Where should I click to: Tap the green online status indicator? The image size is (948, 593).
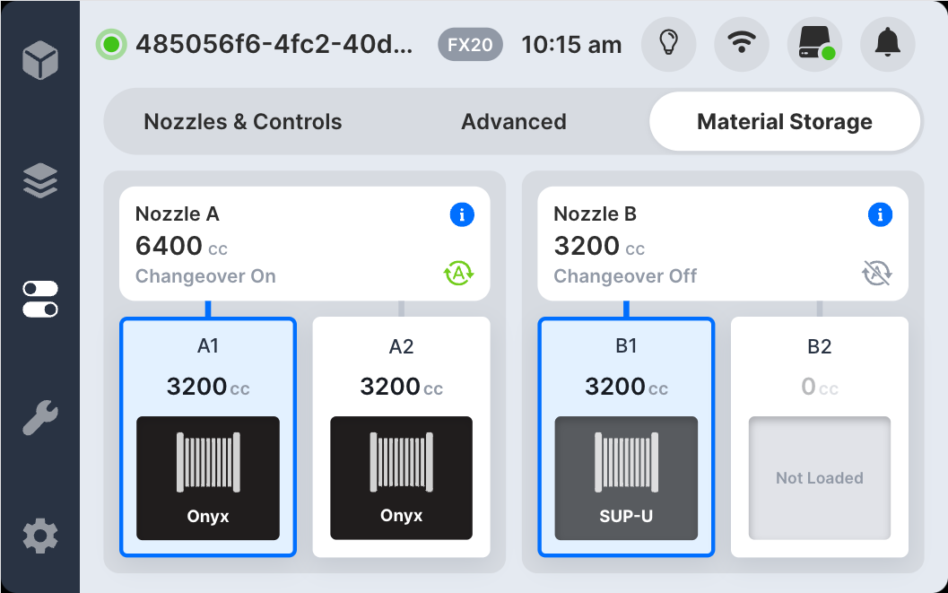pyautogui.click(x=109, y=43)
